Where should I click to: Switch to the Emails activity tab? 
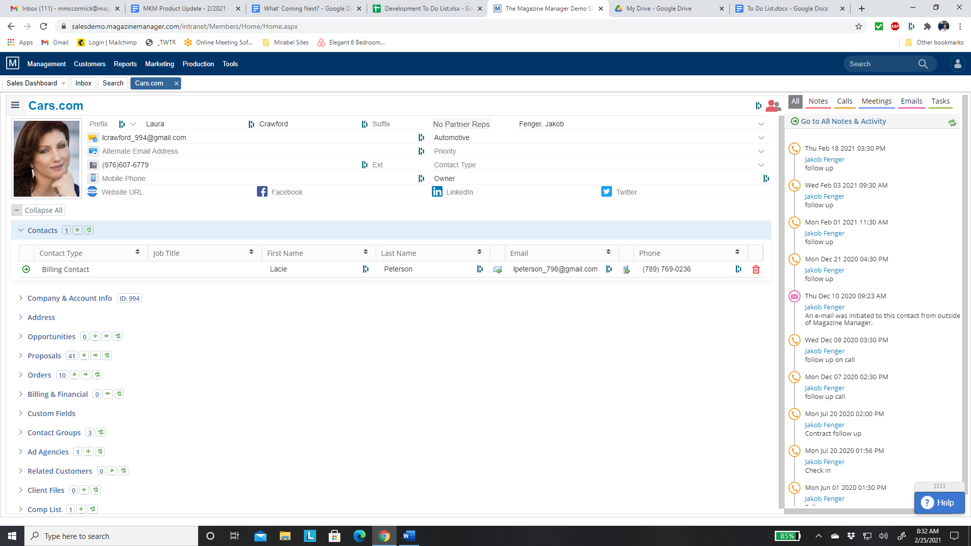[x=911, y=101]
